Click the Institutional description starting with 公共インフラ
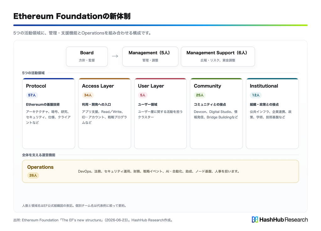321x231 pixels. 271,114
